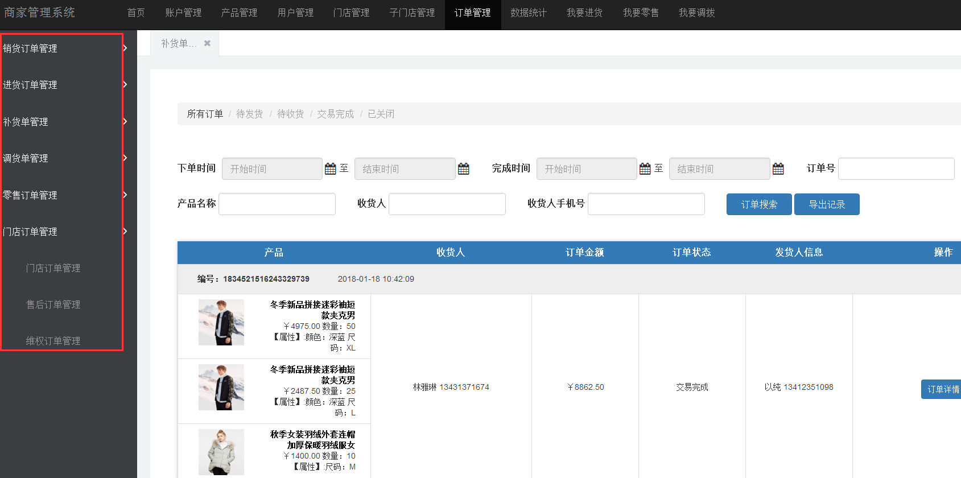Screen dimensions: 961x478
Task: Click 商家管理系统 logo title
Action: pos(39,13)
